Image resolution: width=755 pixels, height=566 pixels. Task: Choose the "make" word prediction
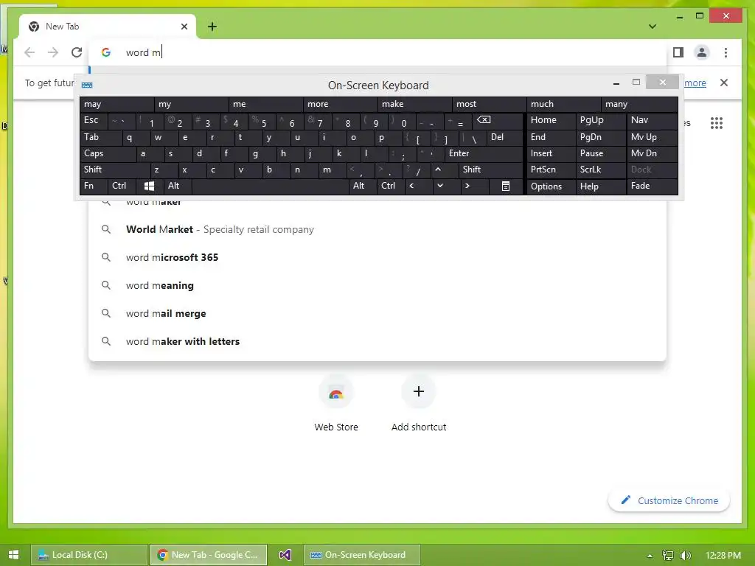pos(415,104)
